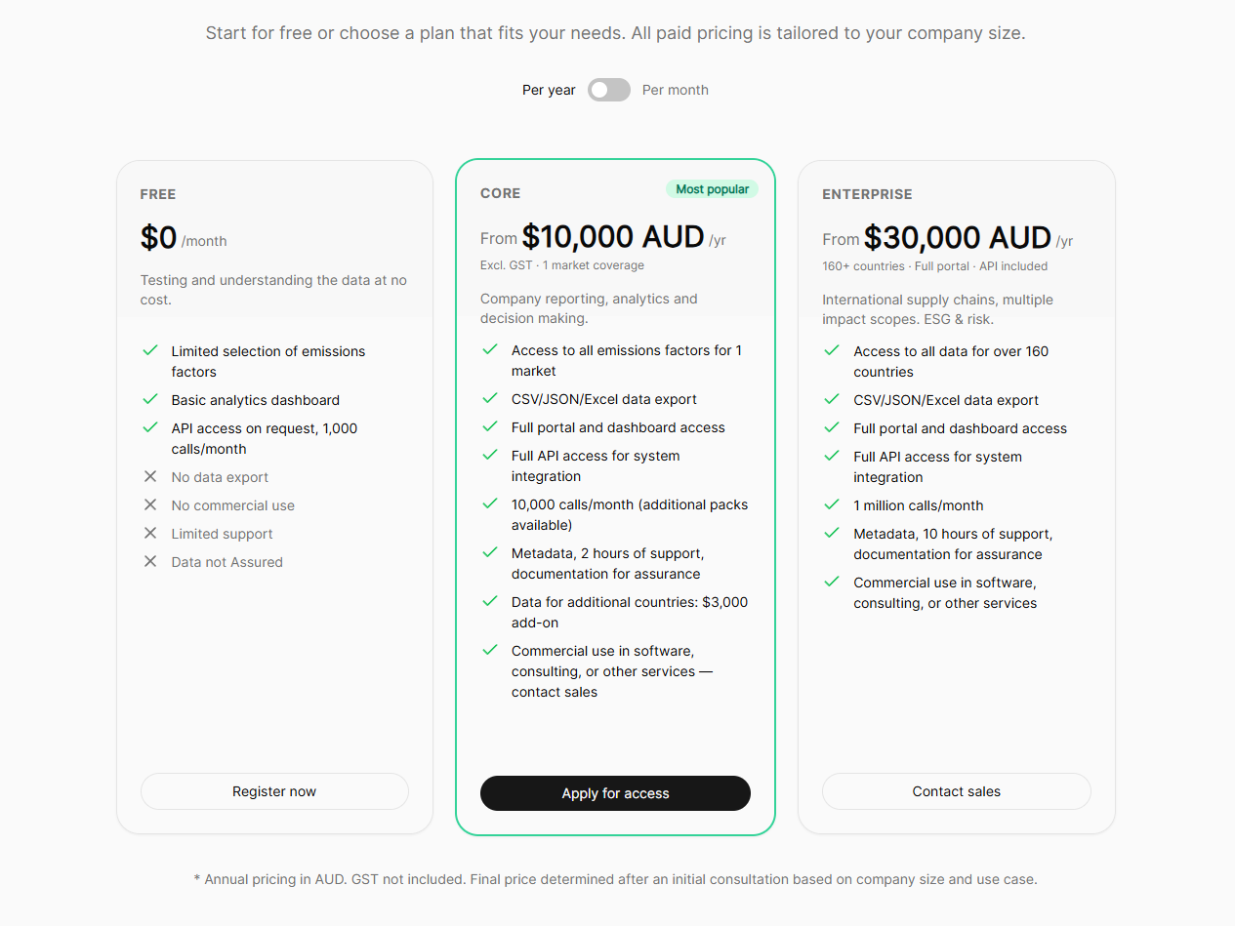Click the X icon beside No data export
The width and height of the screenshot is (1235, 926).
point(150,476)
